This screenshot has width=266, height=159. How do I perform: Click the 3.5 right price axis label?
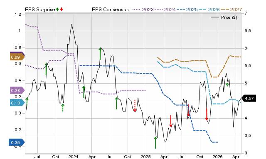click(x=248, y=136)
